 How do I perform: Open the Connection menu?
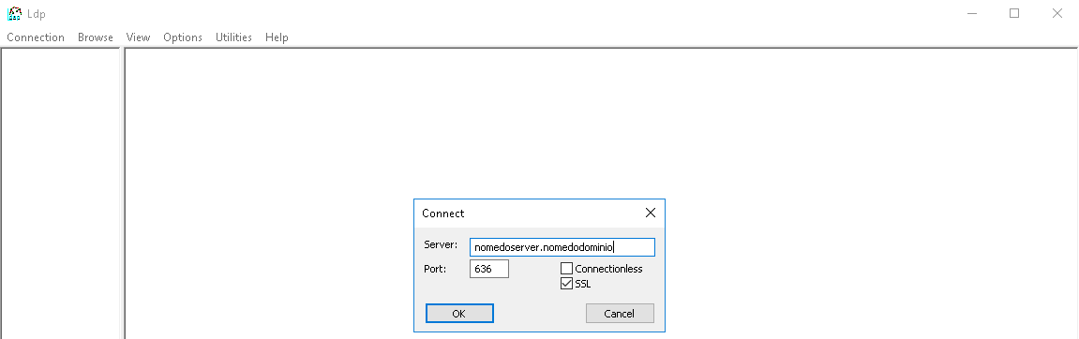pos(36,37)
